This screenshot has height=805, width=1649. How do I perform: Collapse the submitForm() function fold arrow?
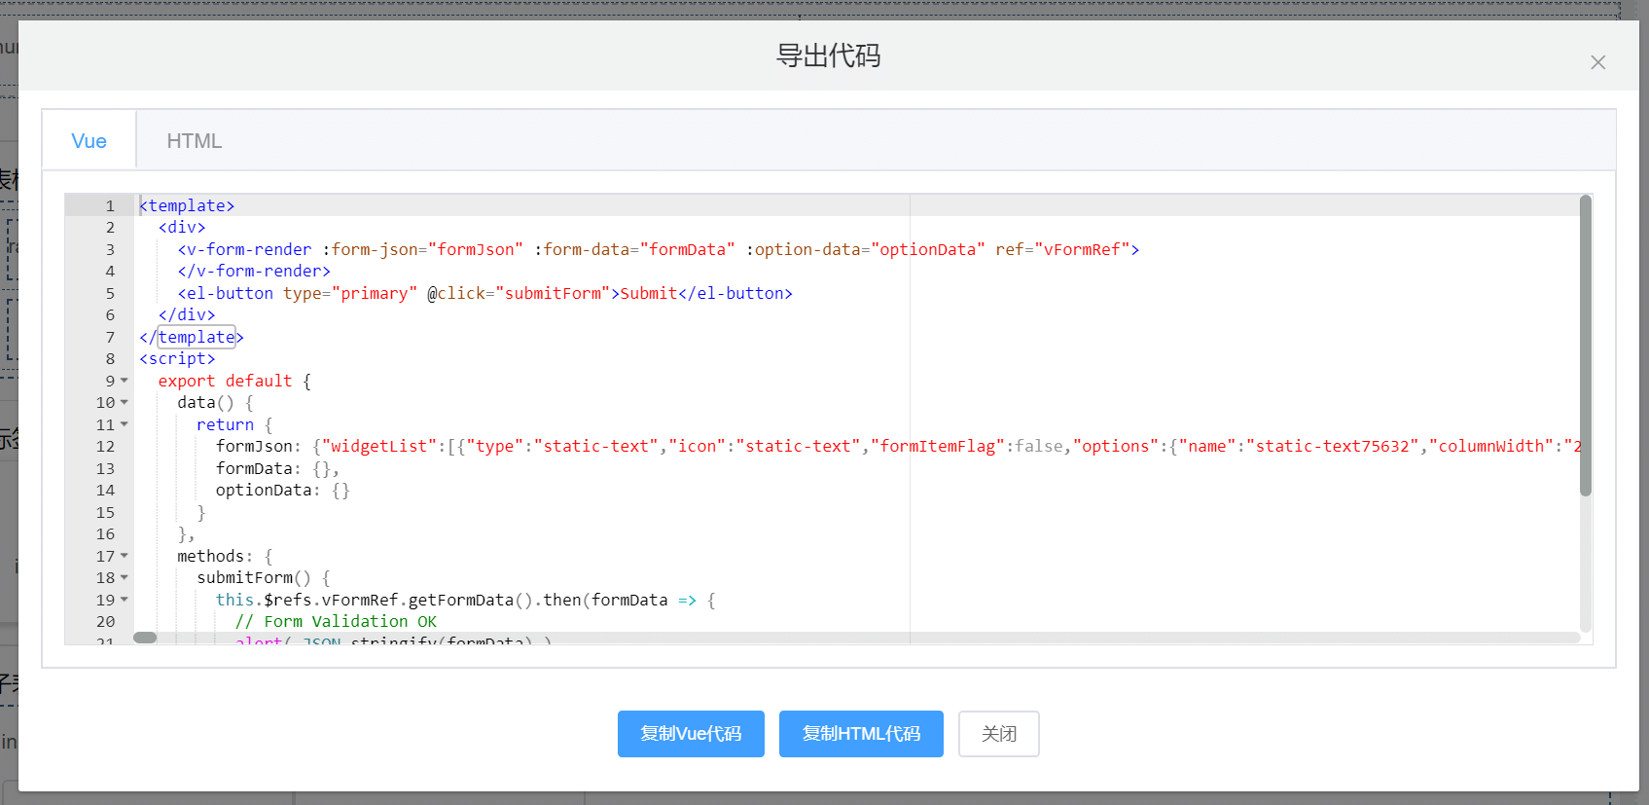tap(125, 577)
